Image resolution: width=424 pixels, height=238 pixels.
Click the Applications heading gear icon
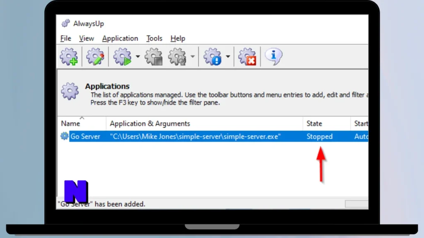click(70, 91)
